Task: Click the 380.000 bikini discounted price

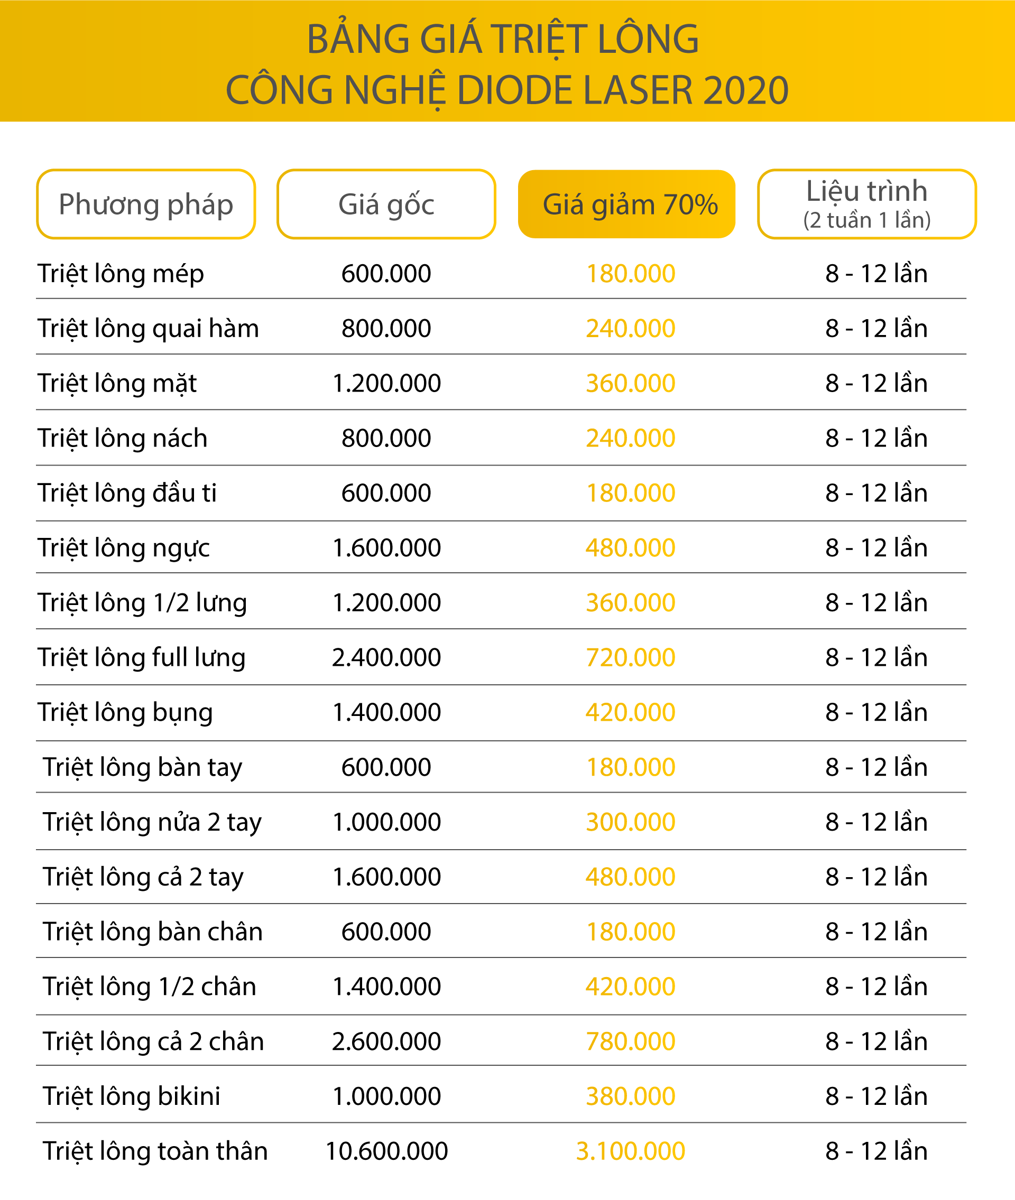Action: click(630, 1095)
